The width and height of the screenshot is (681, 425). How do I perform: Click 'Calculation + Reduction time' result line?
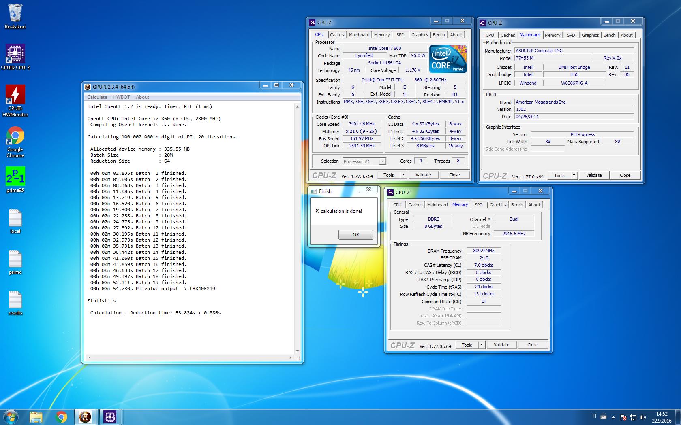pos(155,313)
